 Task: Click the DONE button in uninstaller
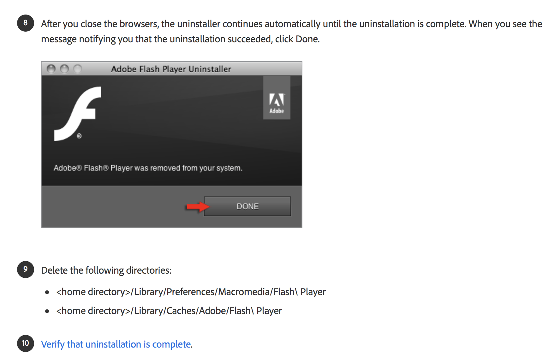[x=247, y=206]
